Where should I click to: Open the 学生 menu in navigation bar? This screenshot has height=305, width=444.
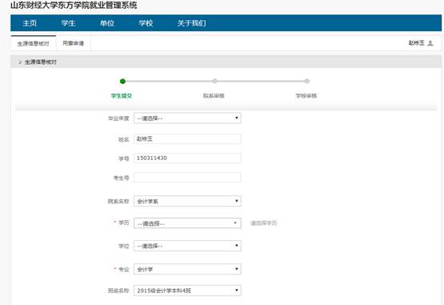pos(68,23)
